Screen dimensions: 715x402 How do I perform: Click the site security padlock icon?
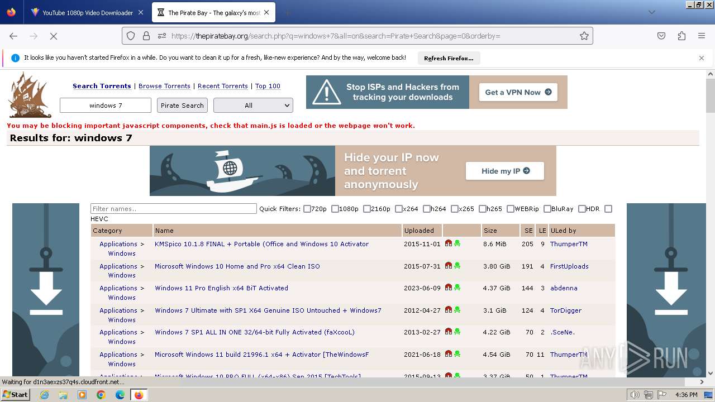tap(146, 36)
